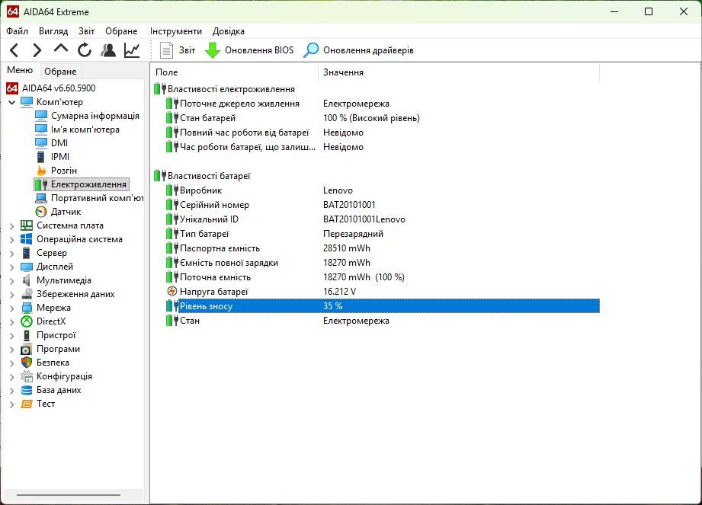Open the Файл menu

18,31
